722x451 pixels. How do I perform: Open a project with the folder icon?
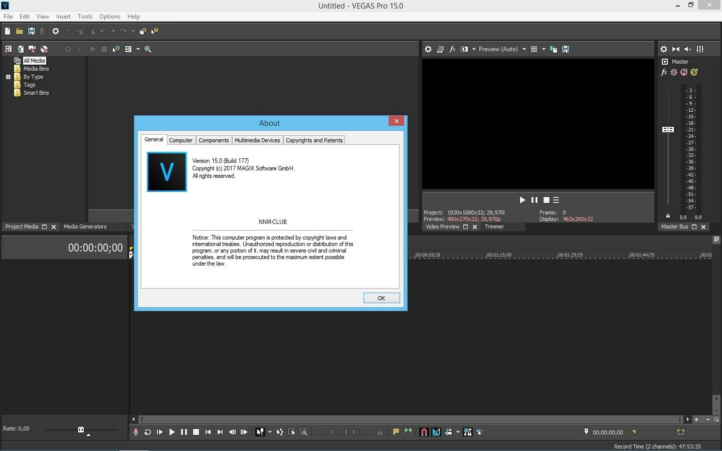pos(19,31)
